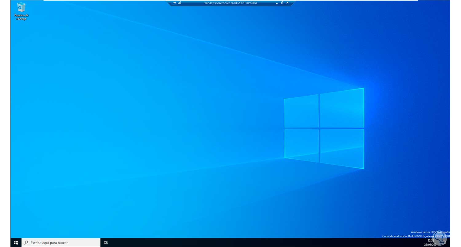Select the Papelera de reciclaje desktop icon
The height and width of the screenshot is (247, 461).
[21, 11]
